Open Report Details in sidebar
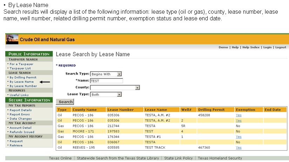The height and width of the screenshot is (162, 289). tap(21, 110)
